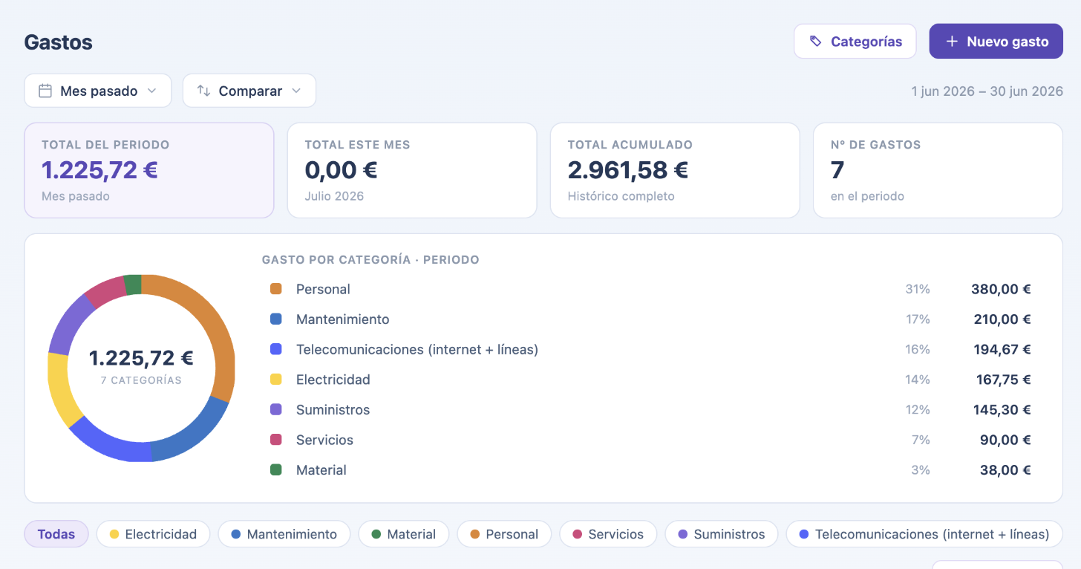Click the orange Personal legend swatch
Viewport: 1081px width, 569px height.
(x=276, y=289)
